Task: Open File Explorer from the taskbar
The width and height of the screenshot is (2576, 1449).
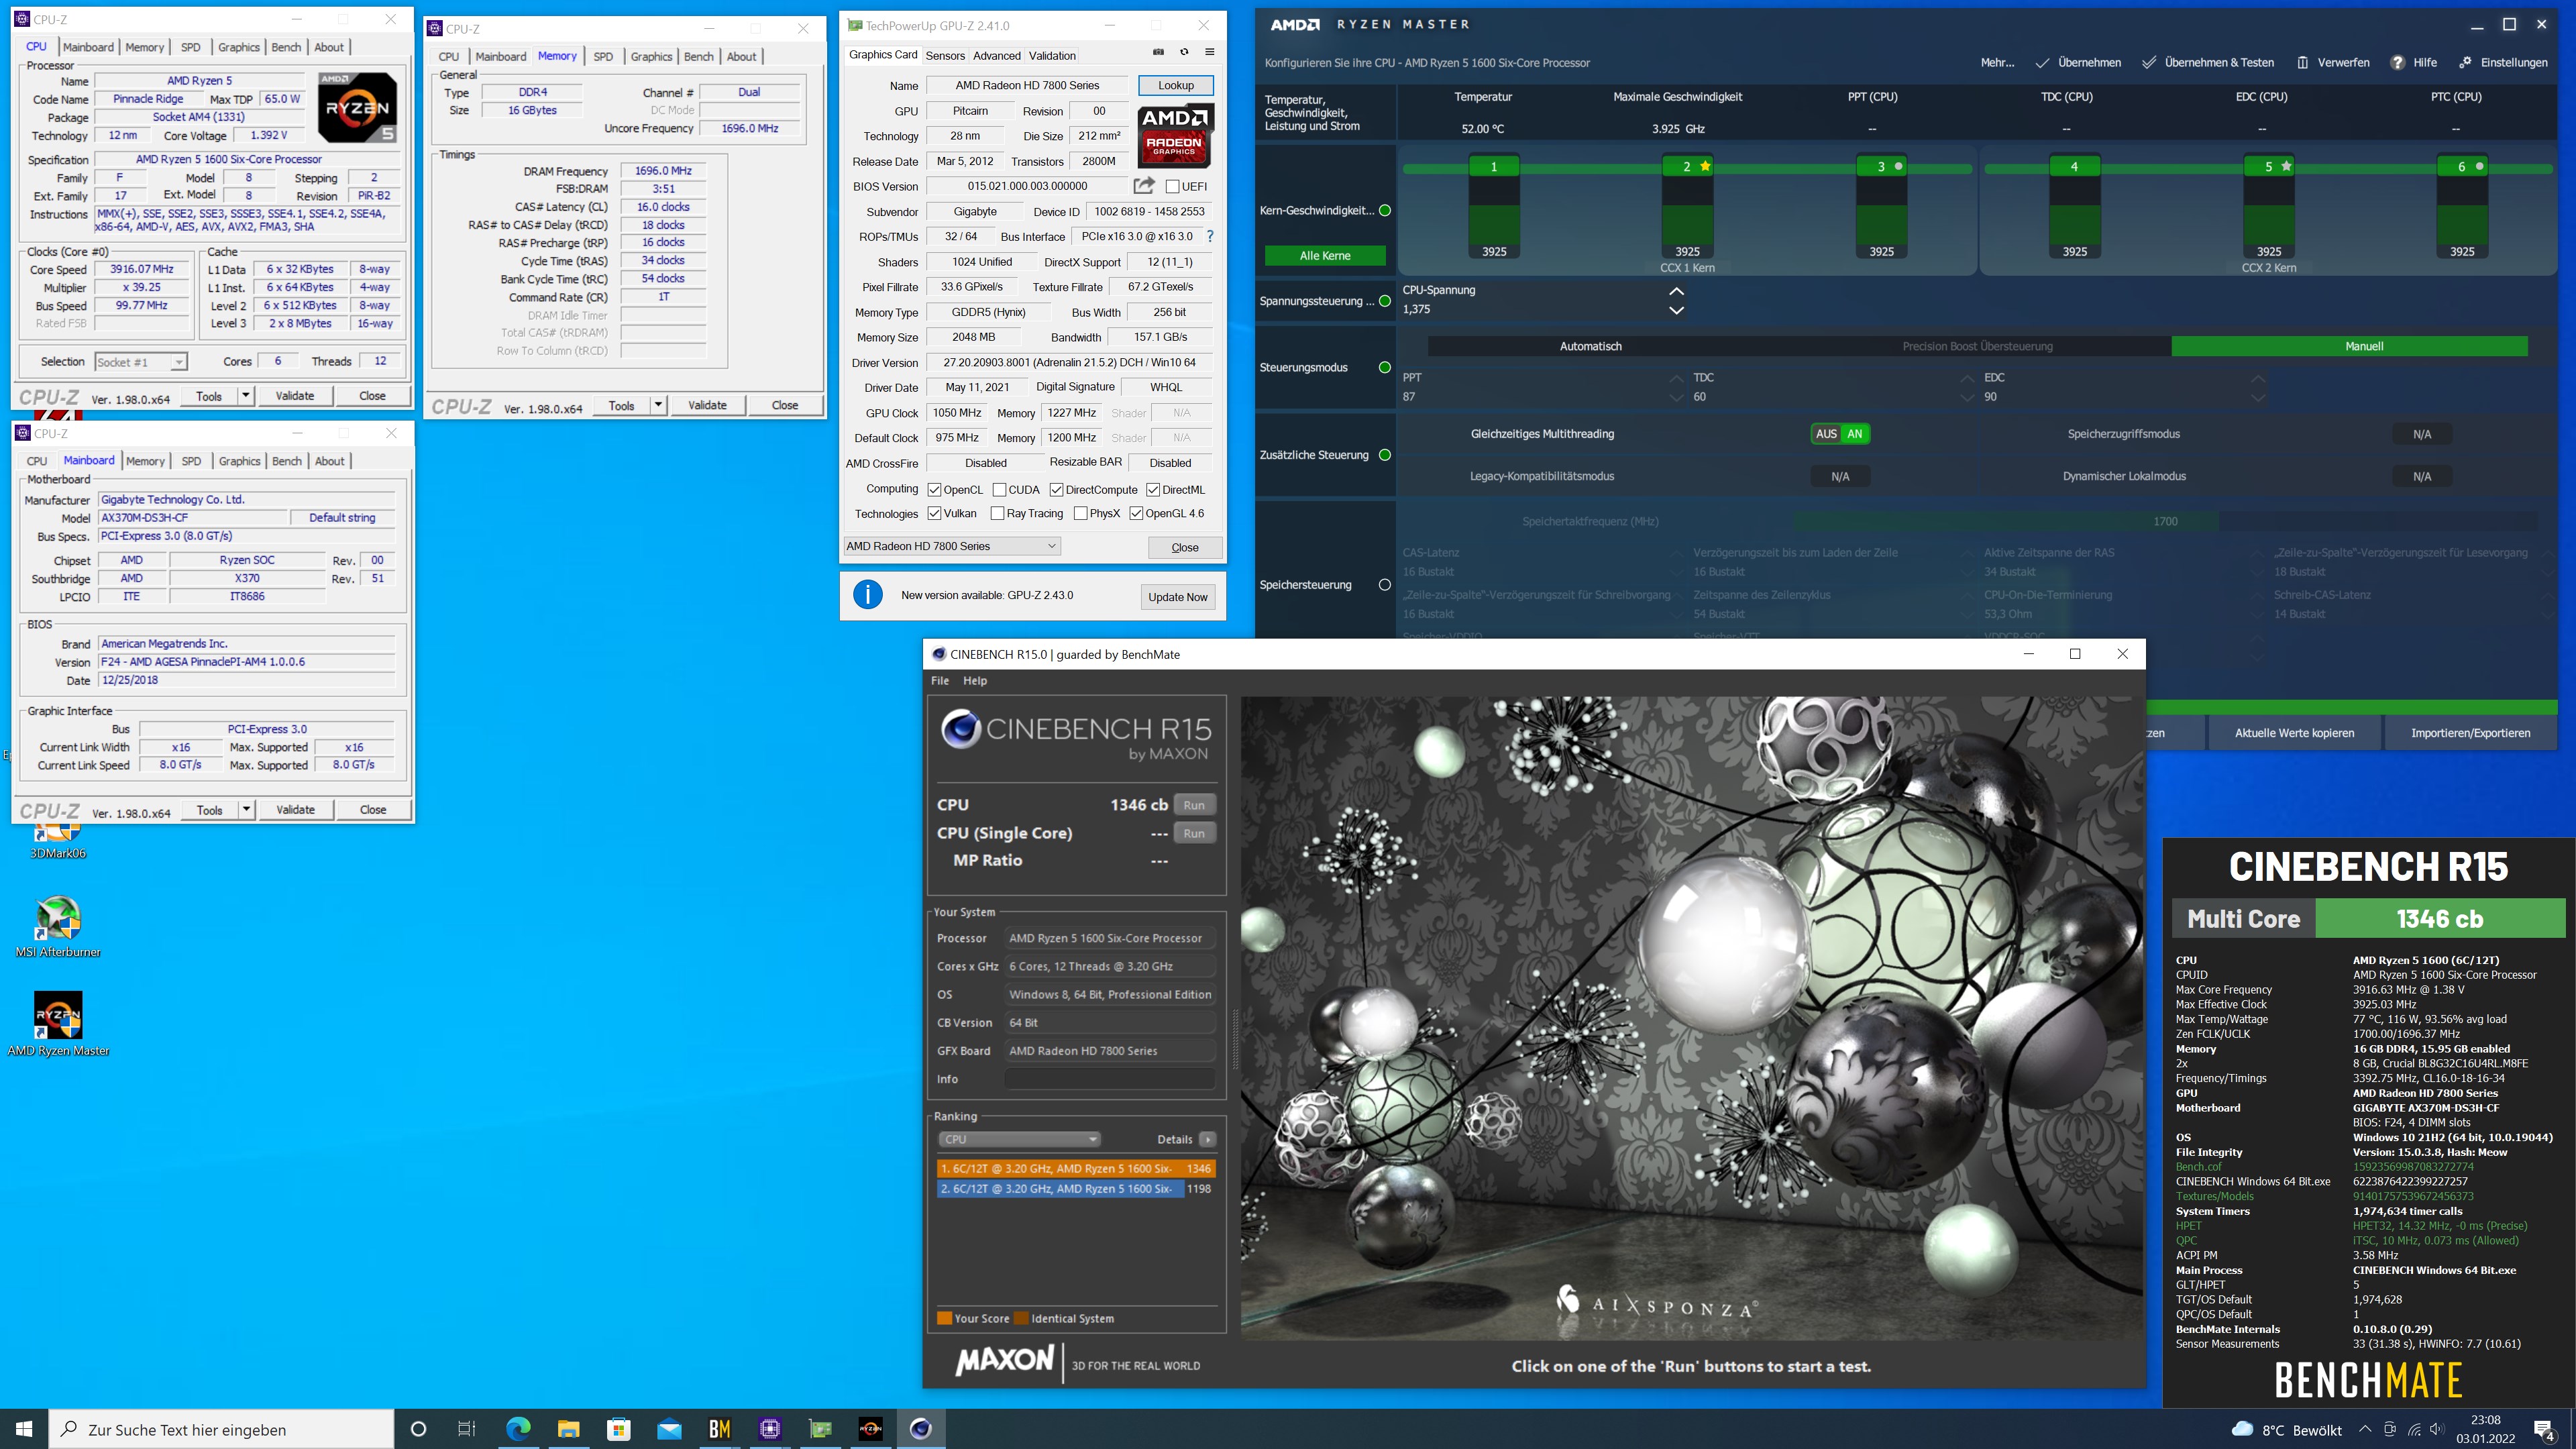Action: coord(568,1429)
